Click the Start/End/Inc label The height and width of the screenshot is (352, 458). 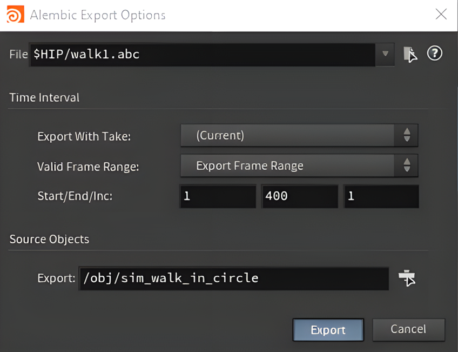[75, 196]
